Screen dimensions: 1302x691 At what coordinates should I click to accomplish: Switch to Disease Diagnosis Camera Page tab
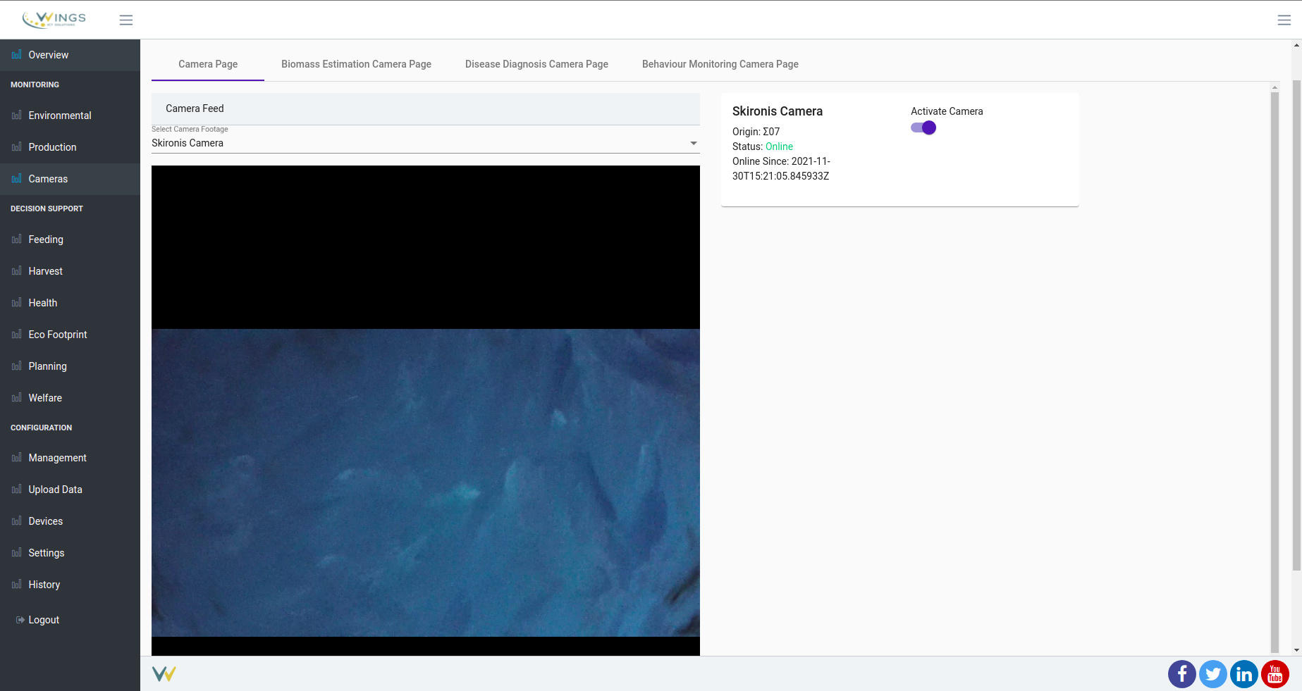click(x=536, y=64)
